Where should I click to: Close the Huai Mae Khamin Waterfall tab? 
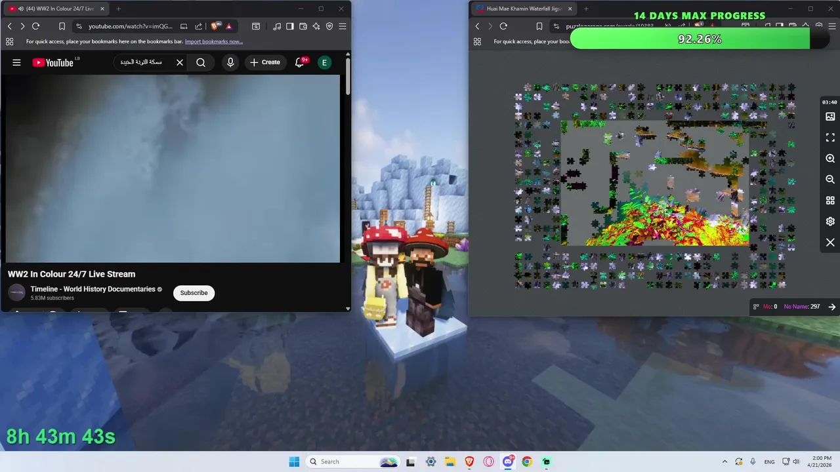click(x=569, y=9)
